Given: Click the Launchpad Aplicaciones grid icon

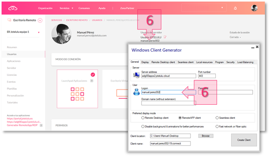Looking at the screenshot, I should click(x=77, y=94).
